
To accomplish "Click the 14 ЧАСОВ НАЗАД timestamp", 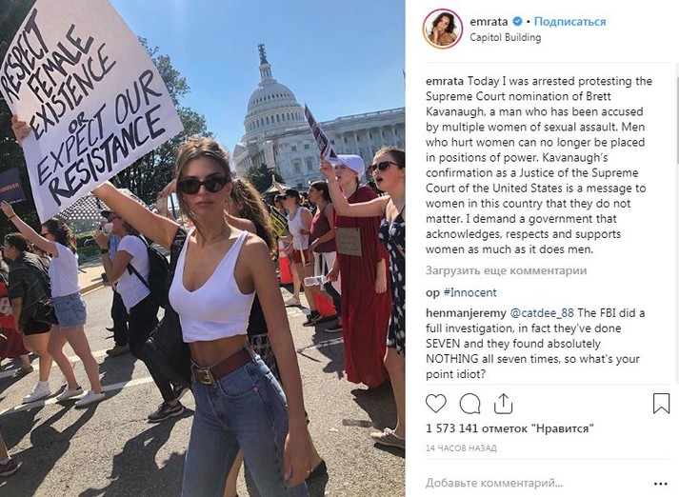I will (x=461, y=448).
